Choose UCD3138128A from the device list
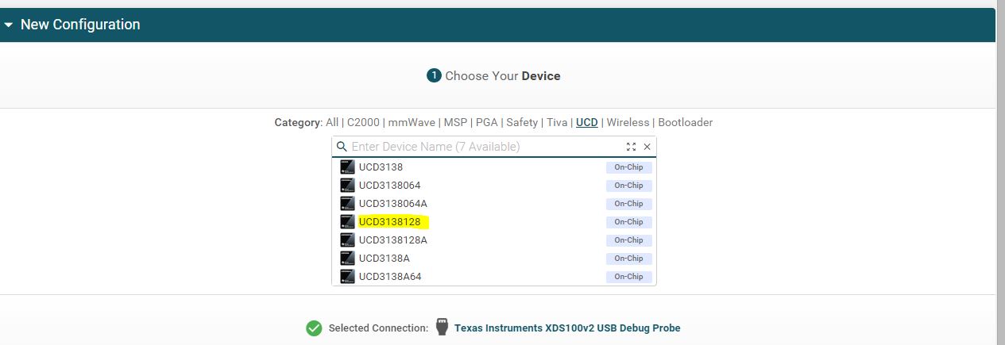This screenshot has height=345, width=1005. pos(392,240)
